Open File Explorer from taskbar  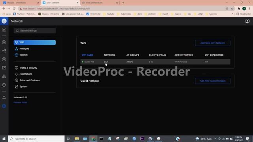77,138
